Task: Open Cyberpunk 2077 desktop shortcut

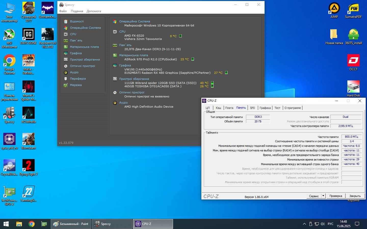Action: pyautogui.click(x=29, y=12)
